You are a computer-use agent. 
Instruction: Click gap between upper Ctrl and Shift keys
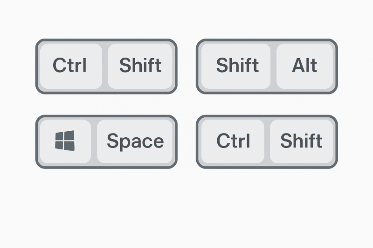coord(105,66)
